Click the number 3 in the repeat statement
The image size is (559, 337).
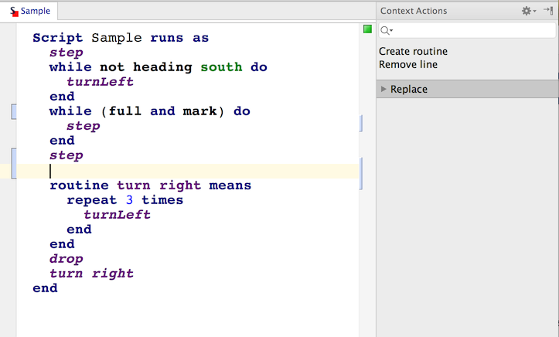click(x=129, y=200)
